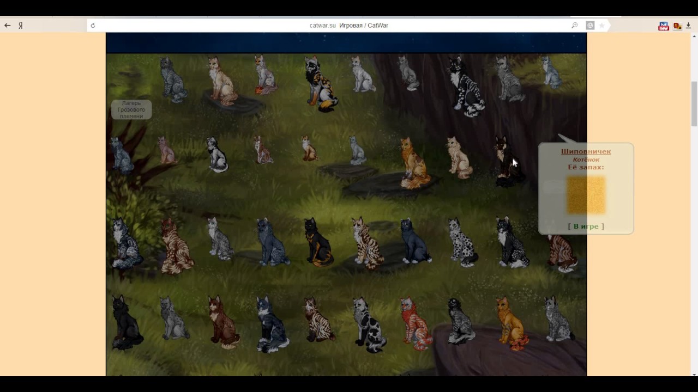
Task: Go back with the browser back arrow
Action: pyautogui.click(x=8, y=25)
